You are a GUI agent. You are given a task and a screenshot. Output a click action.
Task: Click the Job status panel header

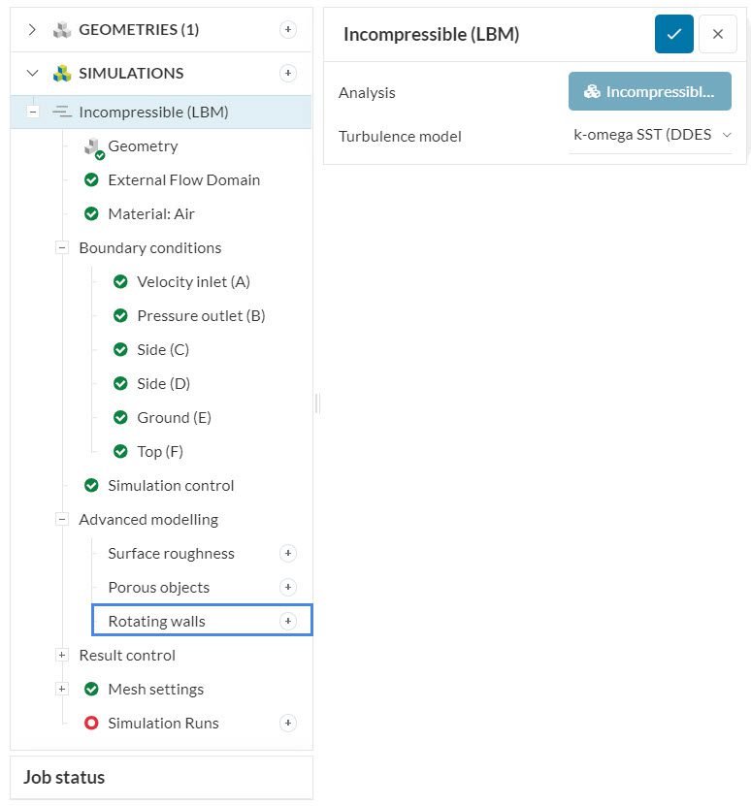point(161,777)
